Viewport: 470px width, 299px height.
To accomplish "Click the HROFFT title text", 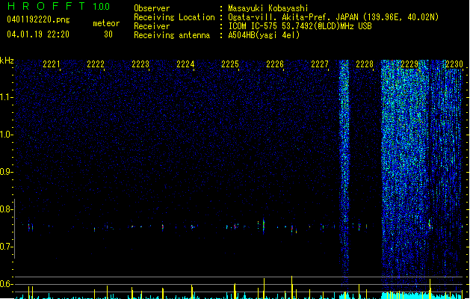I will pyautogui.click(x=46, y=6).
